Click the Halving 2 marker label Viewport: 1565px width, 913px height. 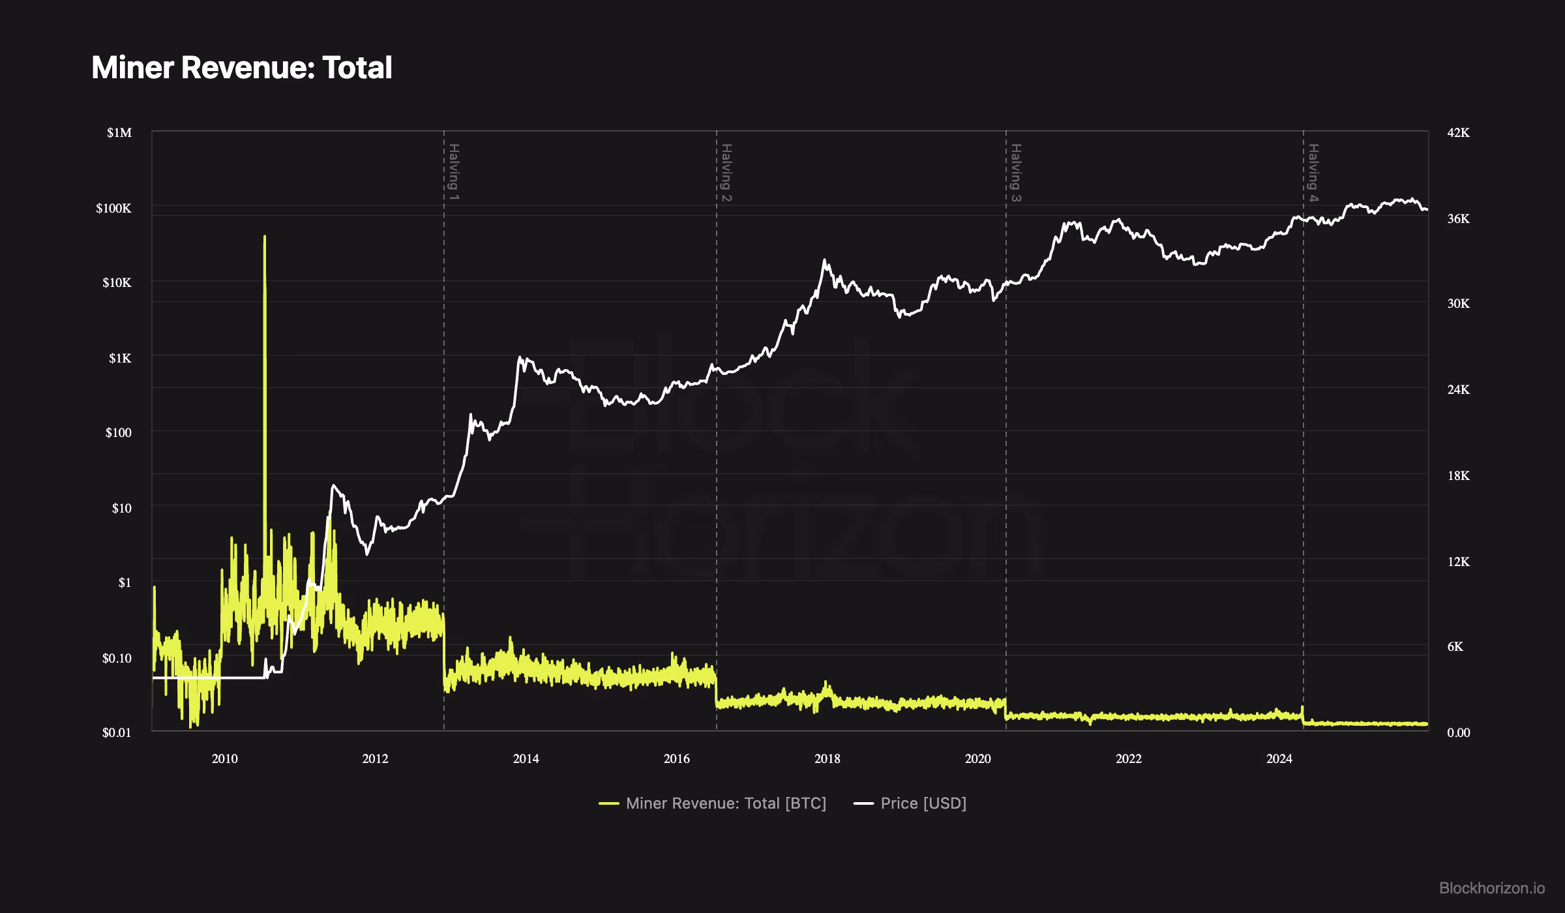[x=726, y=172]
